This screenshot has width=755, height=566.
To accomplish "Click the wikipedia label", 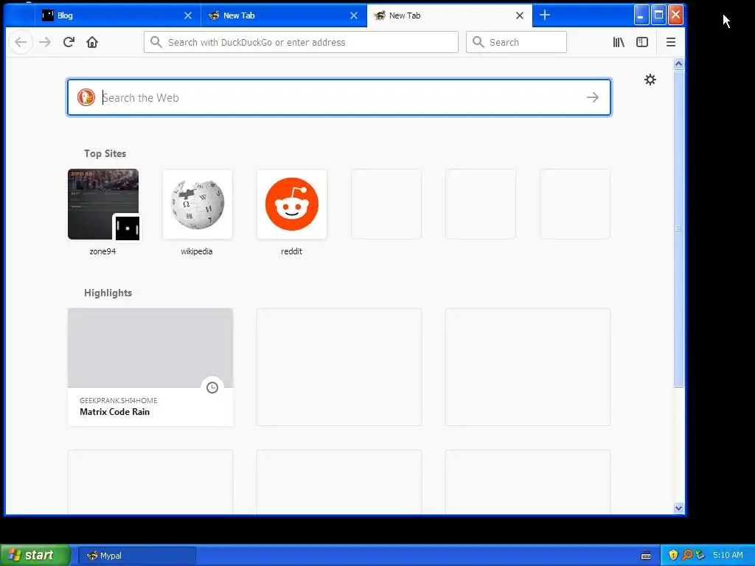I will (196, 251).
